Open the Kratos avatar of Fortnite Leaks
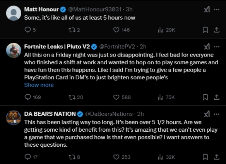 (x=14, y=50)
